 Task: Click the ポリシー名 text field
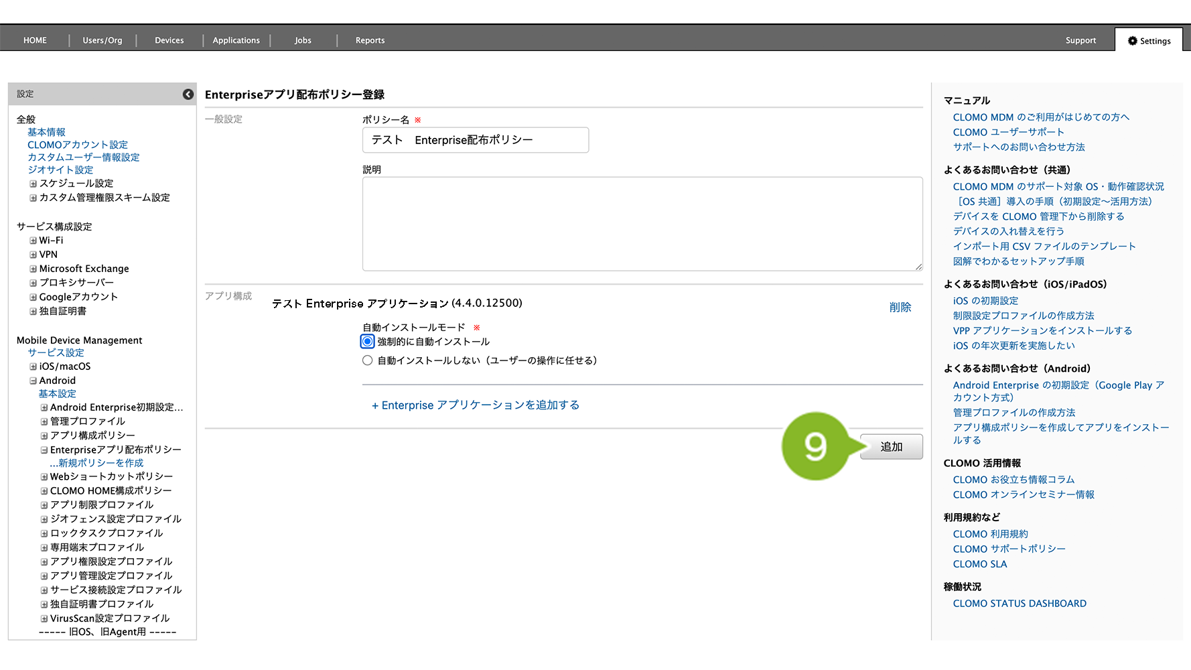[475, 140]
